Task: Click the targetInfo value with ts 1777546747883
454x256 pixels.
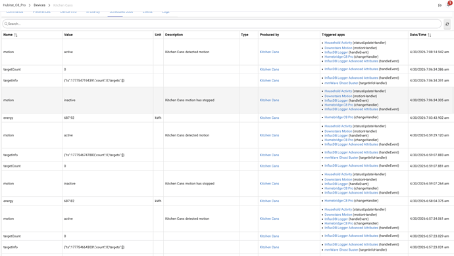Action: click(94, 155)
